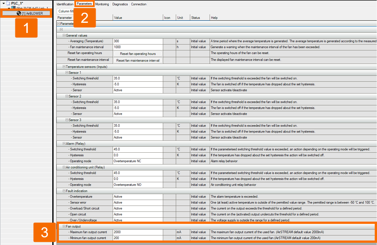Open Sensor 3 Sensor Active dropdown

[x=138, y=137]
